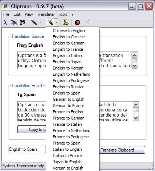This screenshot has width=155, height=171.
Task: Click the orange stop icon
Action: tap(77, 22)
